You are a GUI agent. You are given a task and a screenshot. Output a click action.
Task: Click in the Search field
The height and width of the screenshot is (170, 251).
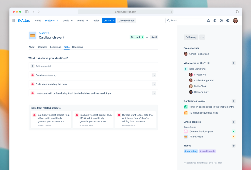pyautogui.click(x=185, y=21)
